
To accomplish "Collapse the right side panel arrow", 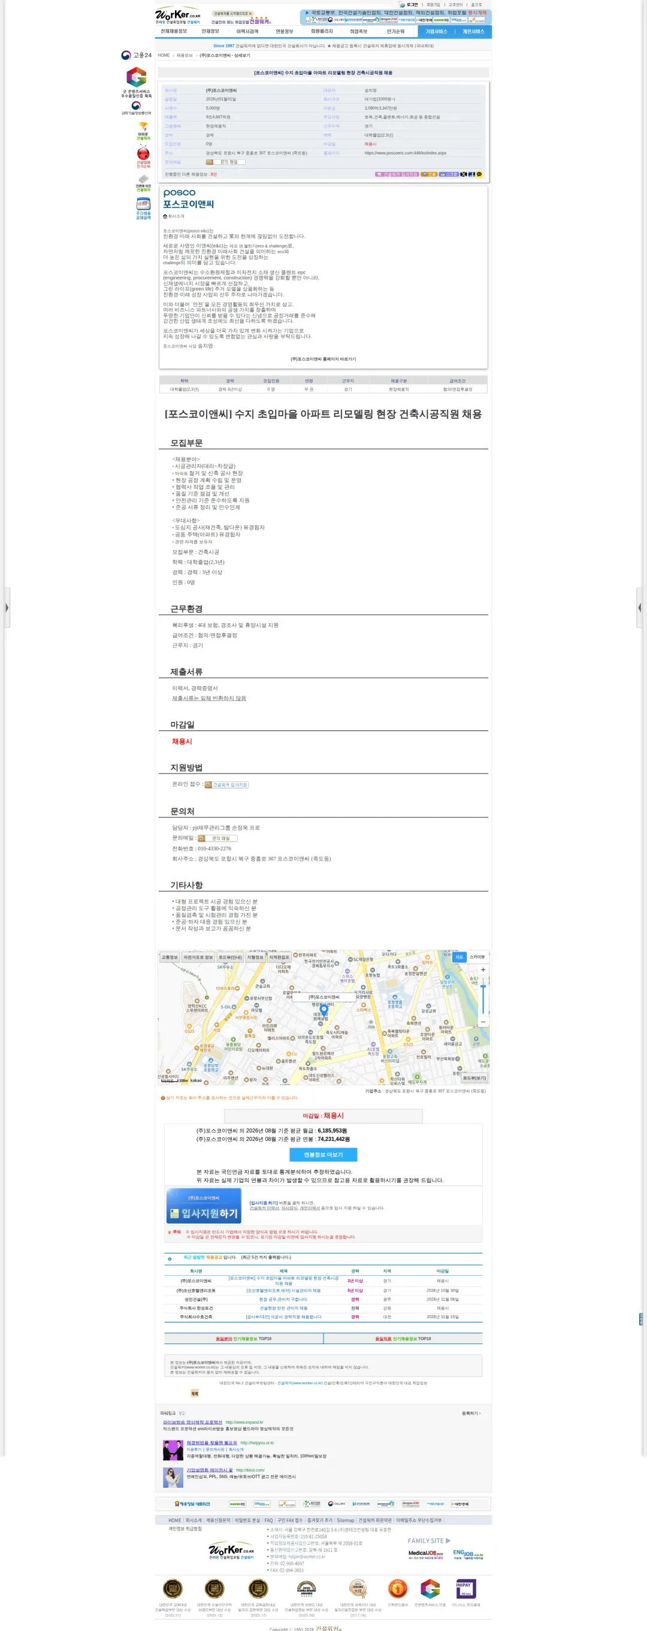I will 640,607.
